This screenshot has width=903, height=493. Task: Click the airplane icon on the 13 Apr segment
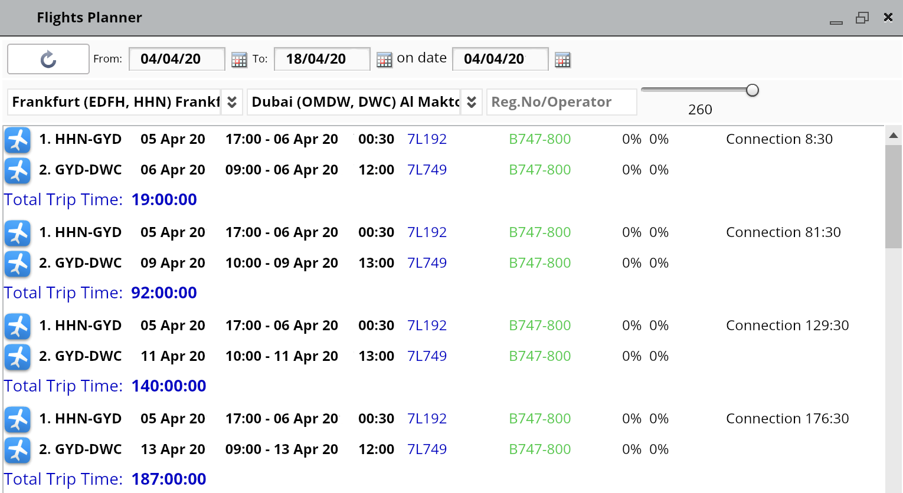[x=17, y=451]
